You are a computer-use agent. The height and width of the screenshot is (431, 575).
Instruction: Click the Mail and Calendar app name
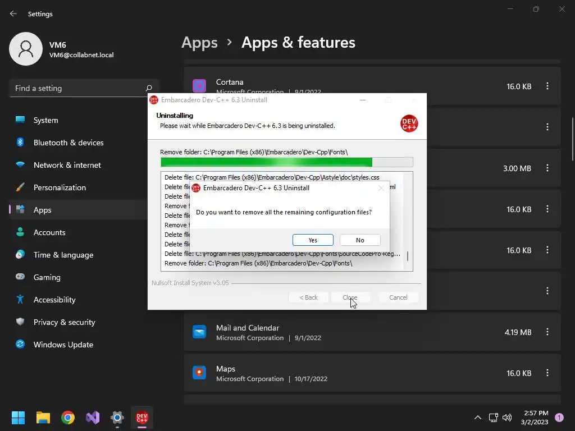248,328
